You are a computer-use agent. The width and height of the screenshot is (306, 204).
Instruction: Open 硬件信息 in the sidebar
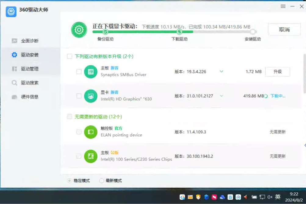point(30,97)
